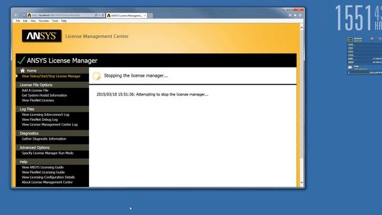Open the Tools menu

click(x=55, y=21)
